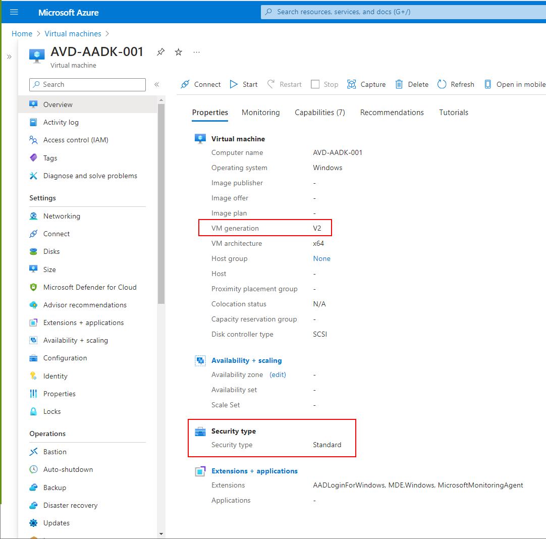Click the Access control (IAM) icon
The width and height of the screenshot is (546, 539).
(33, 140)
